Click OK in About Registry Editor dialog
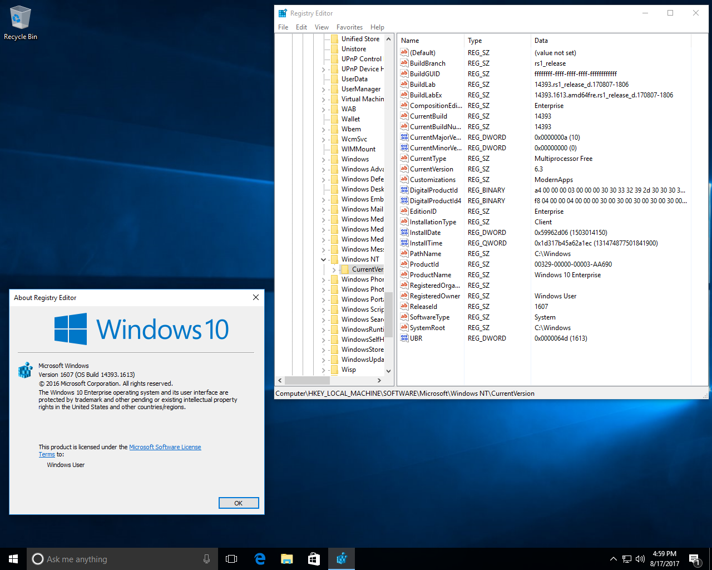Image resolution: width=712 pixels, height=570 pixels. coord(239,503)
